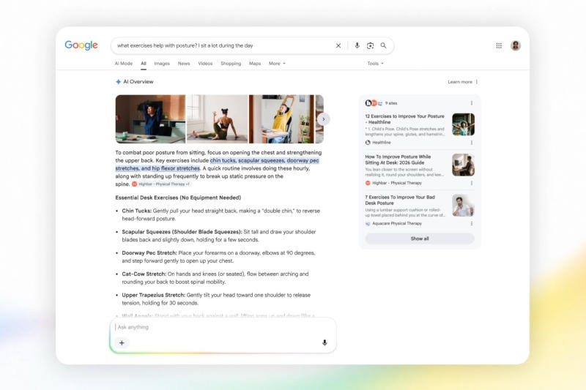Click the AI Overview heading text

(x=138, y=82)
